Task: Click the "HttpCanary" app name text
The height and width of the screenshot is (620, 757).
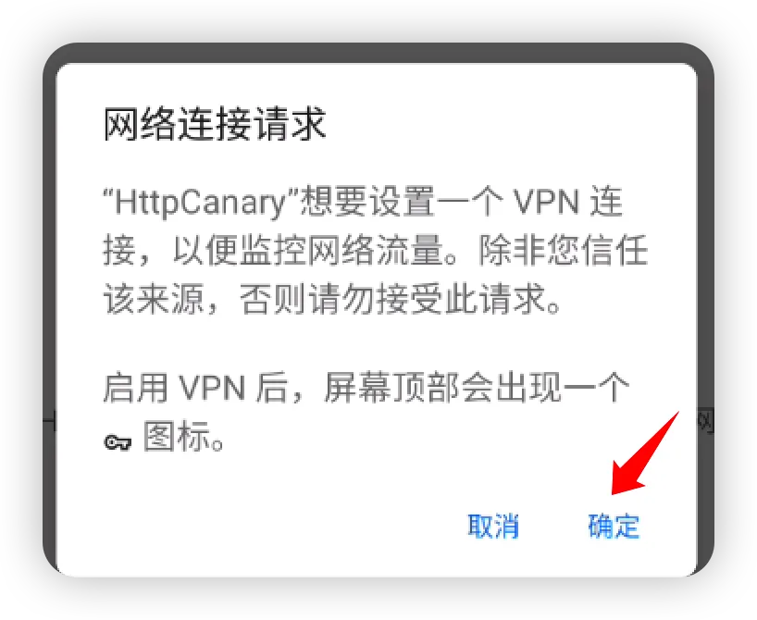Action: (201, 202)
